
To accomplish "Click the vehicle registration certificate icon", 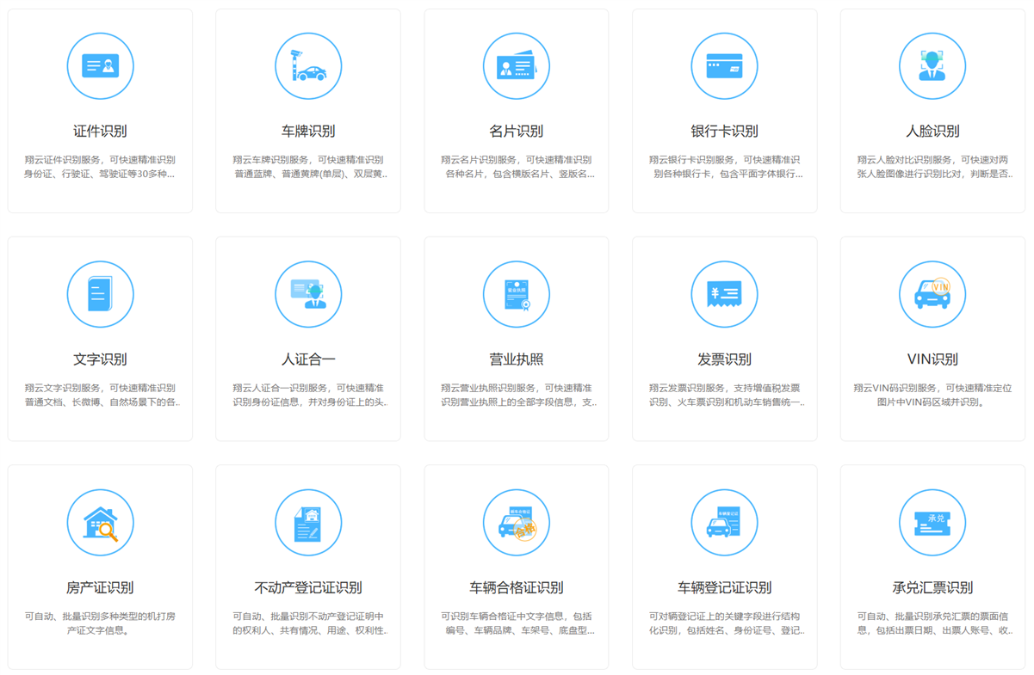I will 724,523.
